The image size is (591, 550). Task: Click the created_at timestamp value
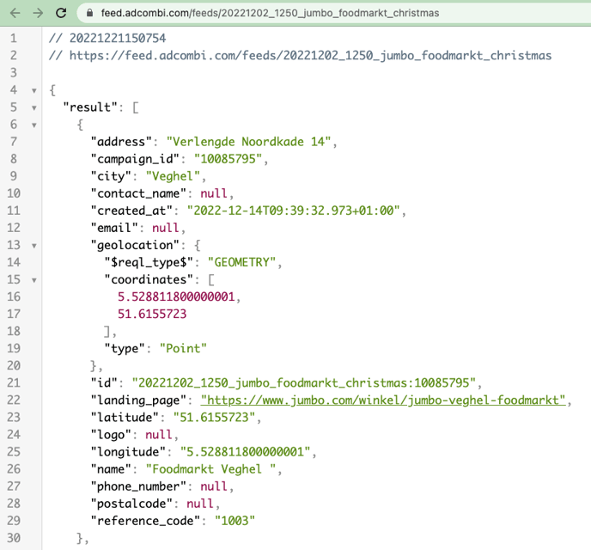pos(294,211)
